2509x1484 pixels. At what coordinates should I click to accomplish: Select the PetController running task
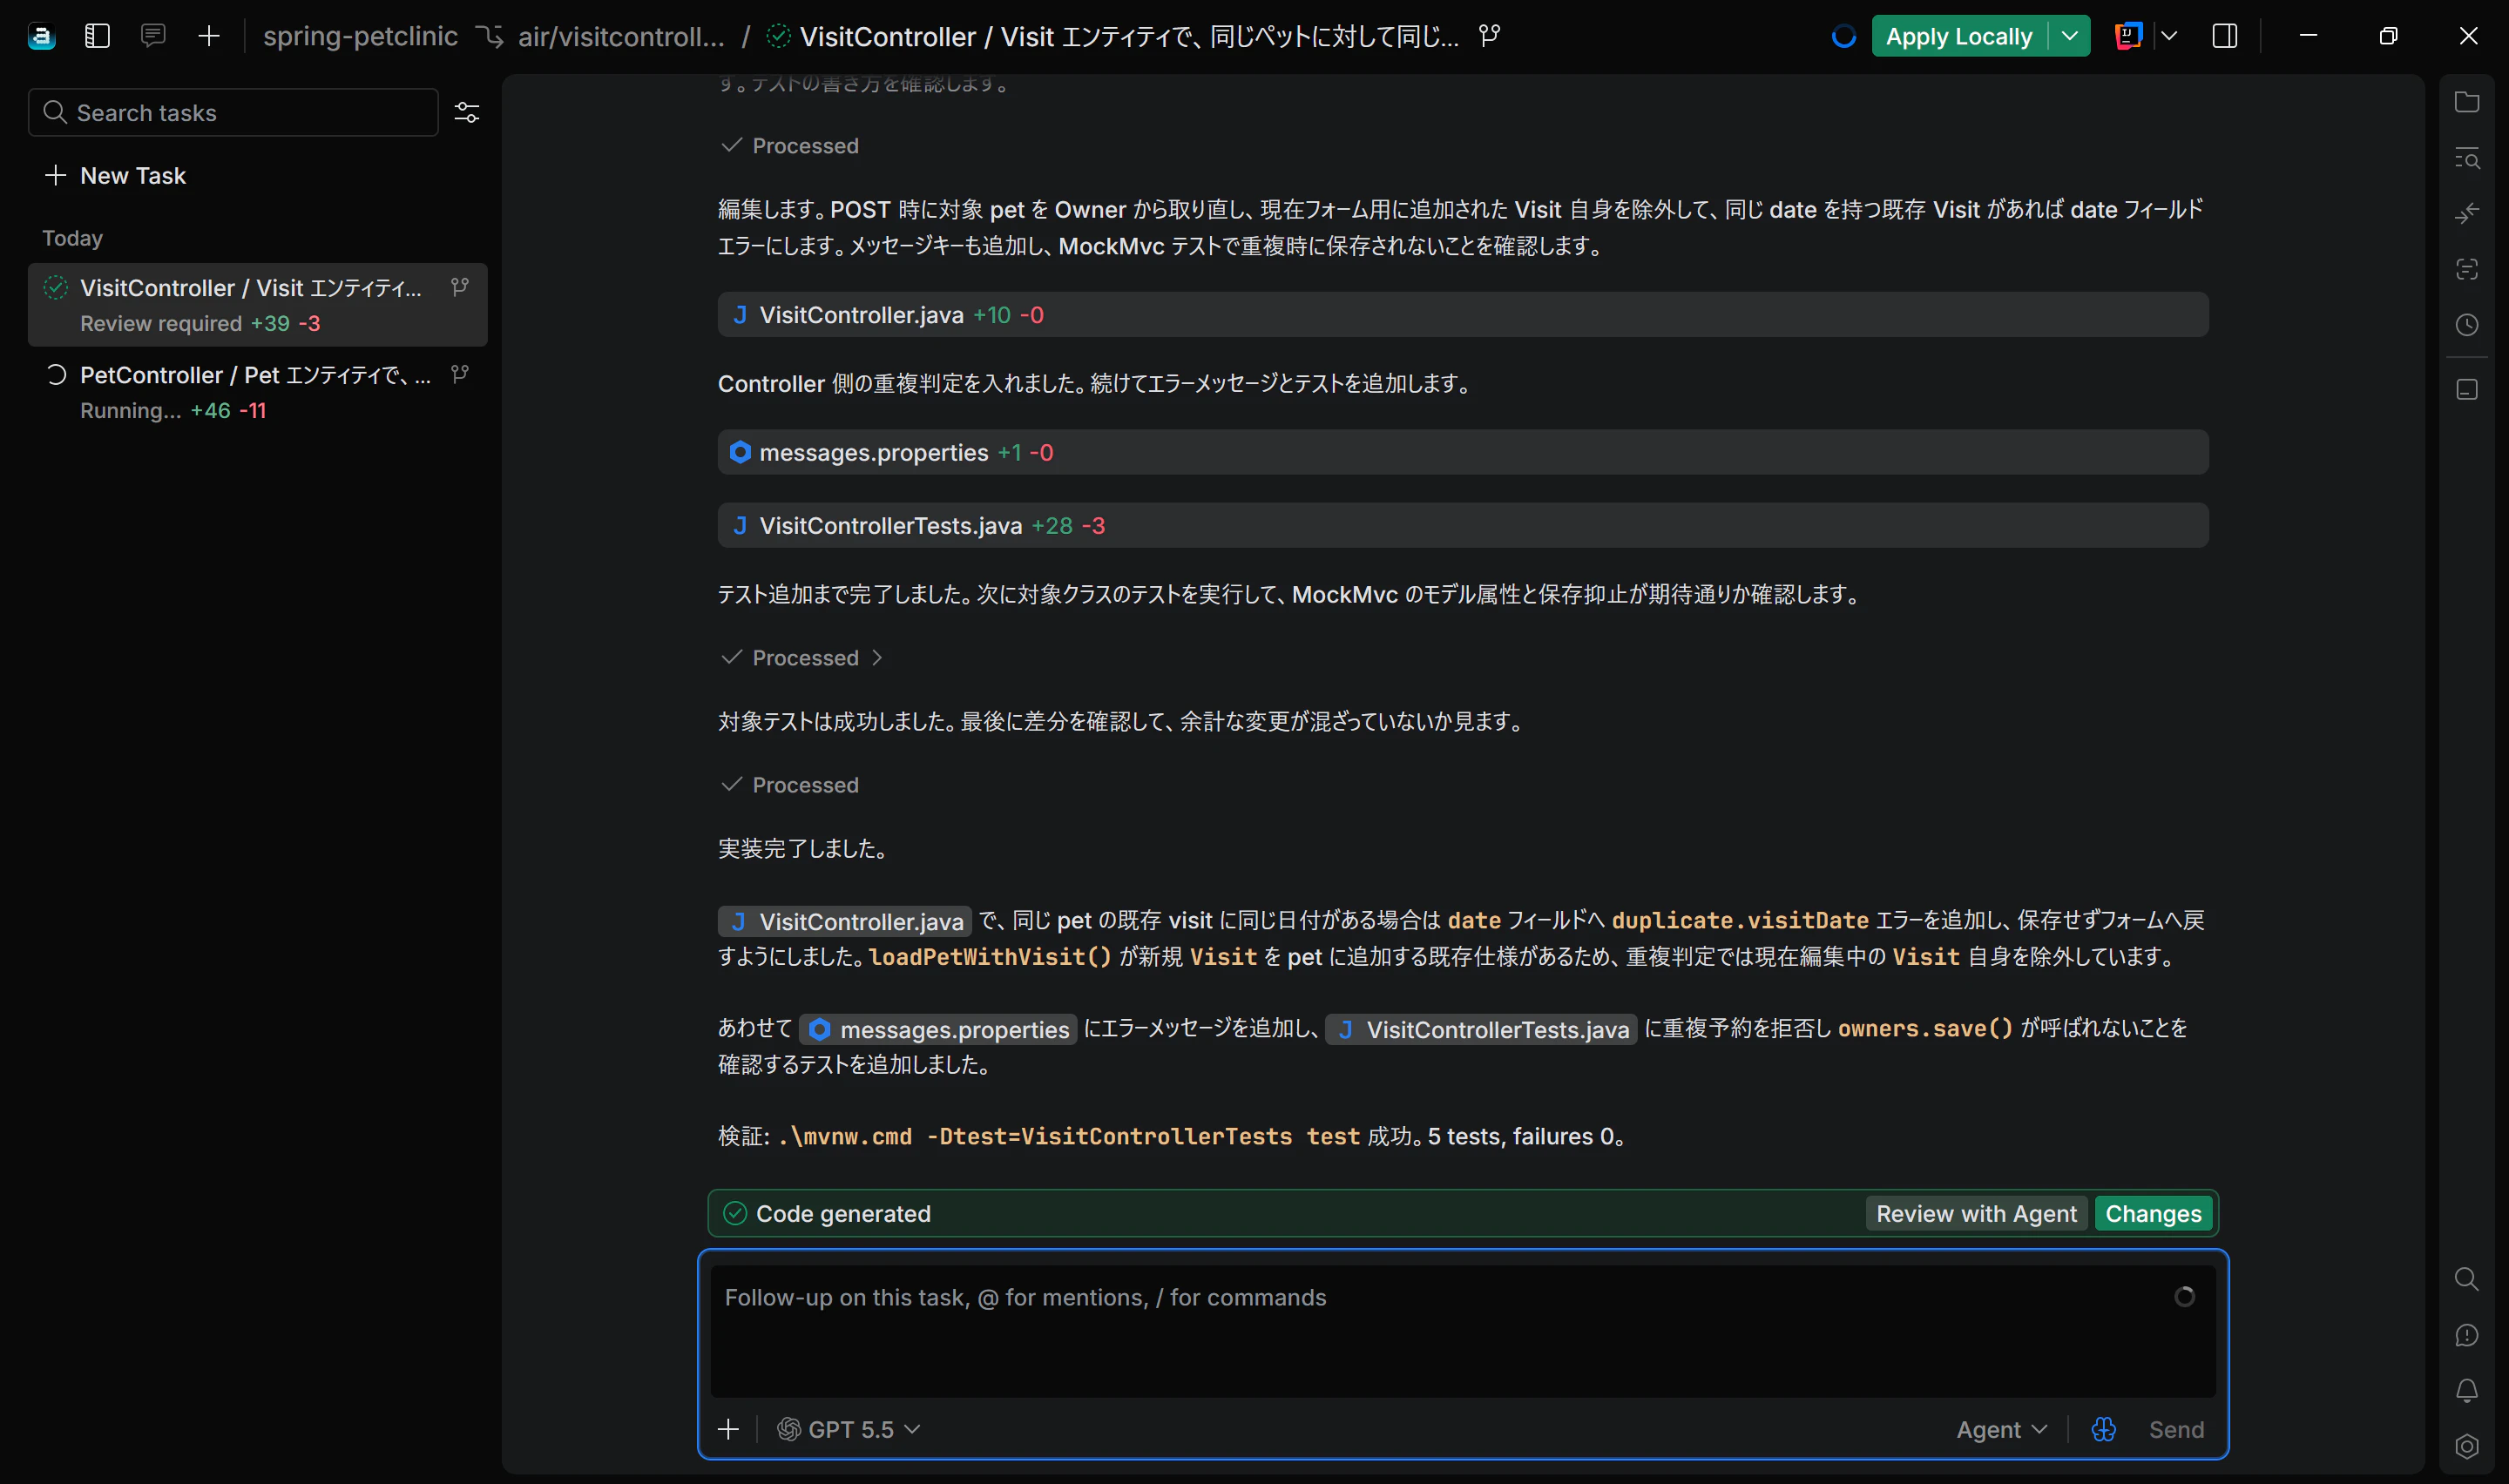click(258, 392)
